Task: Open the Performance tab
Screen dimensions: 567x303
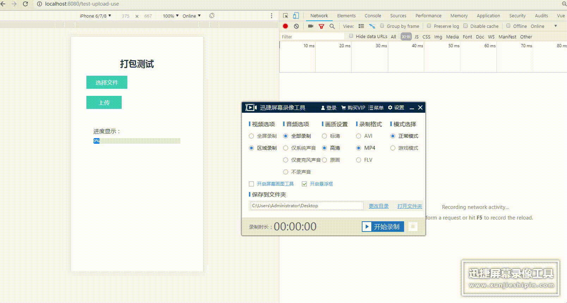Action: [x=428, y=16]
